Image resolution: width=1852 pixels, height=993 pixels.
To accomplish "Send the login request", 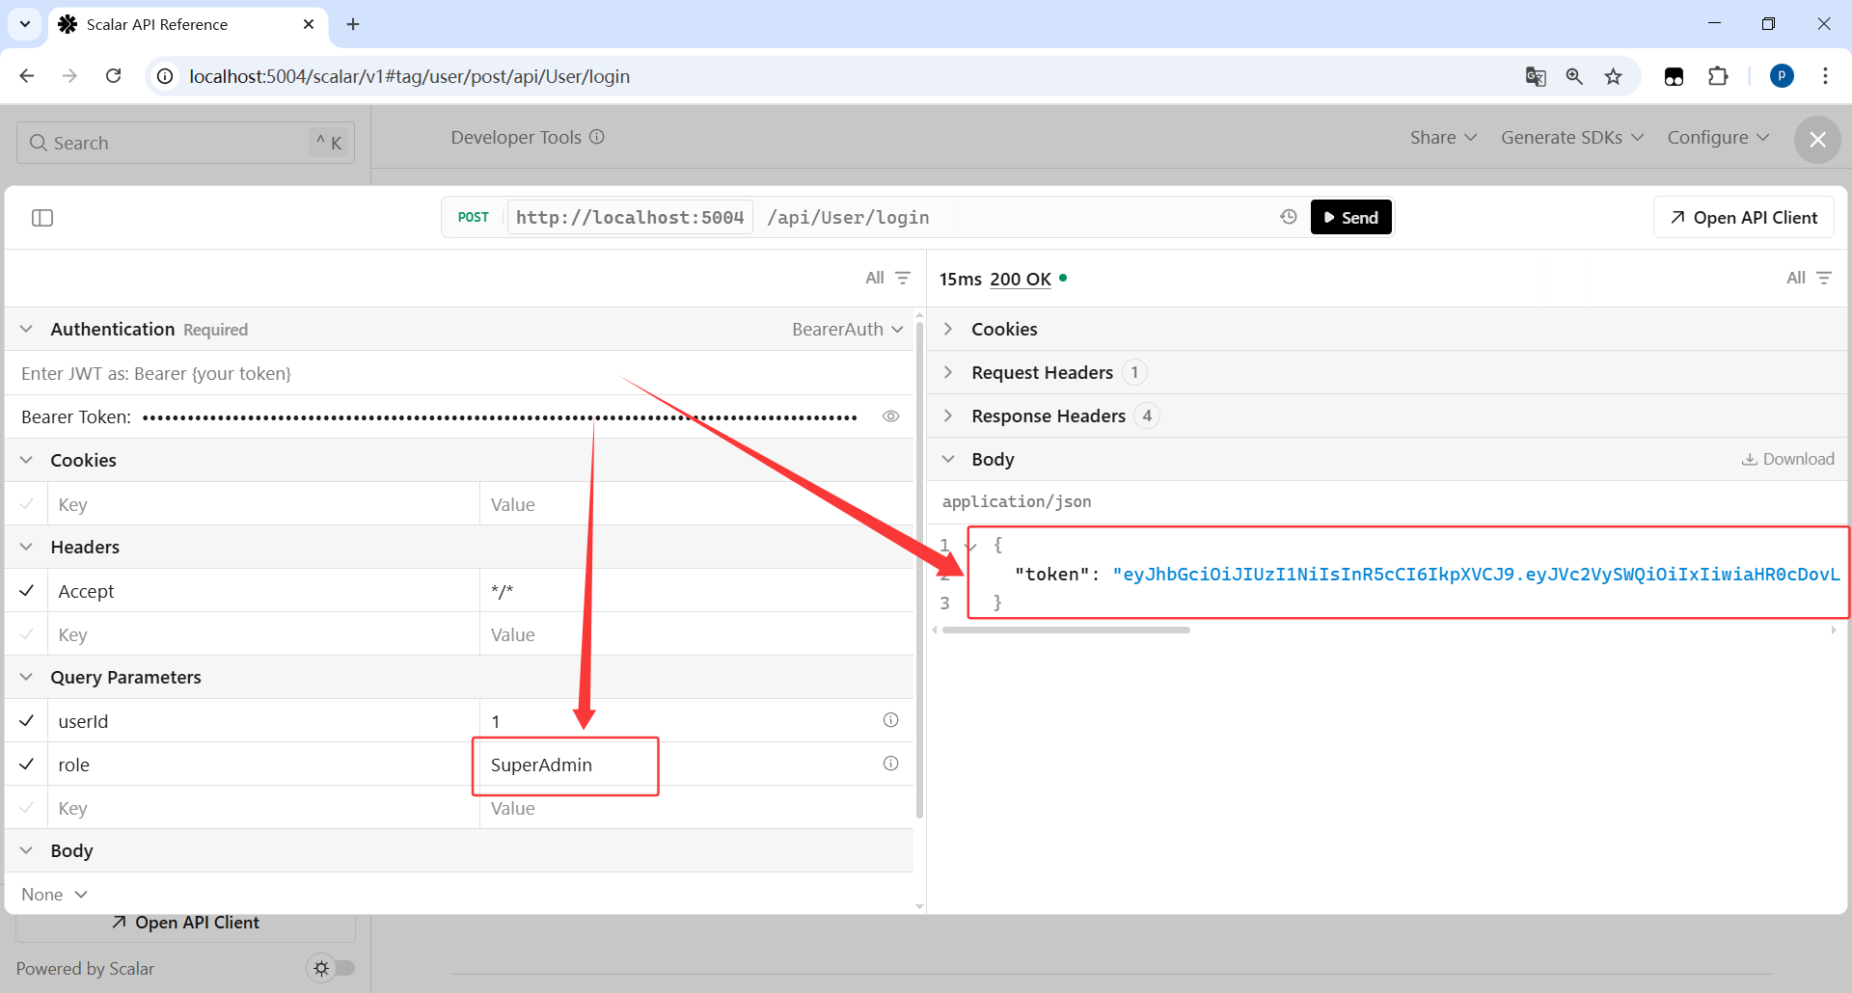I will click(1350, 217).
